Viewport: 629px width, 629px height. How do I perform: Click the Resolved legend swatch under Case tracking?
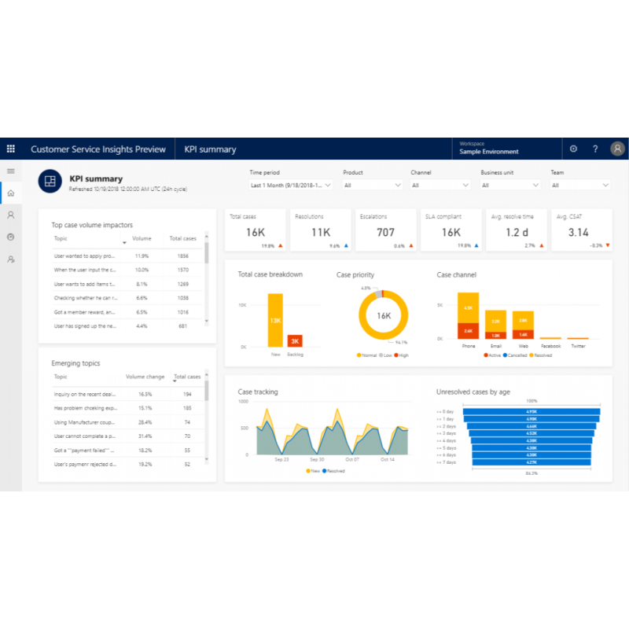[x=325, y=471]
